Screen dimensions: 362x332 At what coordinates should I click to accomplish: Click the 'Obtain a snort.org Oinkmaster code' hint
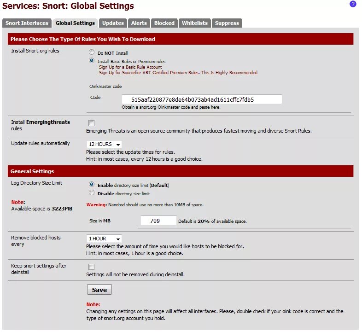pyautogui.click(x=171, y=107)
